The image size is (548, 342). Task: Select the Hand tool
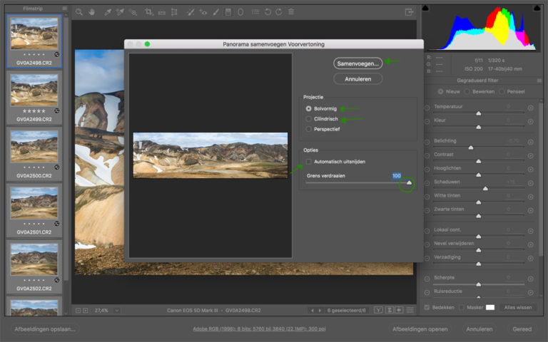coord(91,12)
